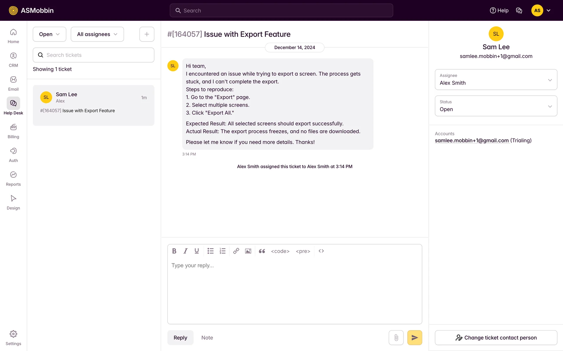Screen dimensions: 563x351
Task: Open the samlee.mobbin+1@gmail.com account link
Action: pos(472,140)
